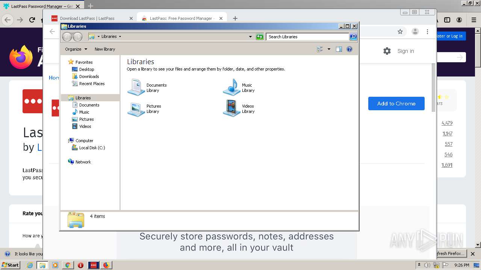Image resolution: width=481 pixels, height=270 pixels.
Task: Reload the page in Firefox
Action: click(32, 20)
